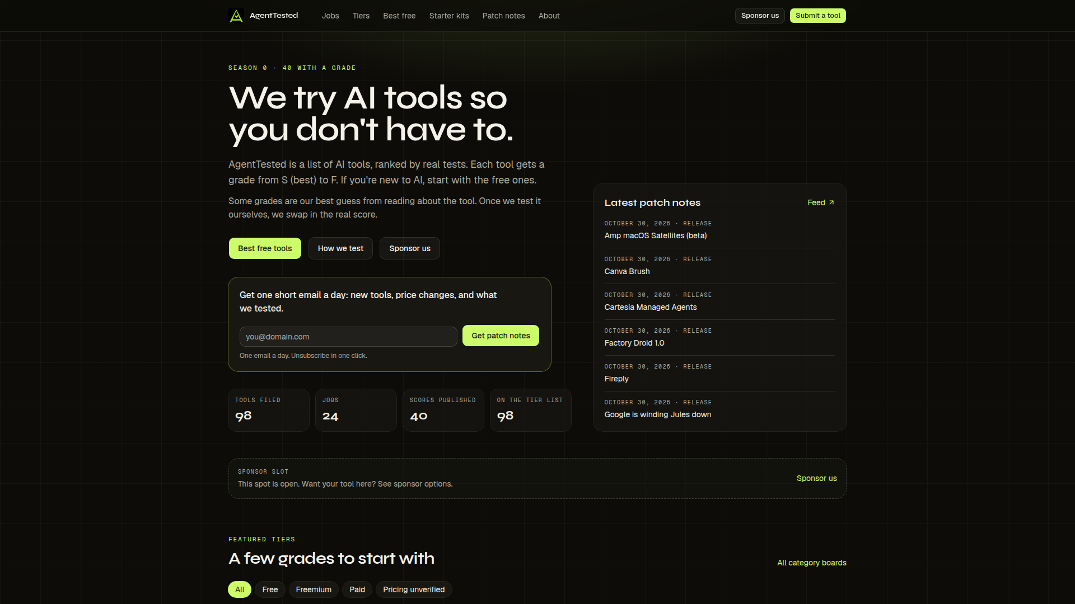Open Starter kits in navigation

[x=449, y=16]
